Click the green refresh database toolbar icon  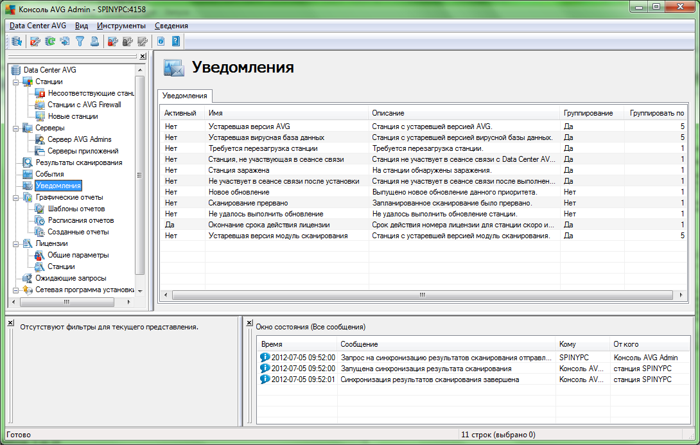49,42
